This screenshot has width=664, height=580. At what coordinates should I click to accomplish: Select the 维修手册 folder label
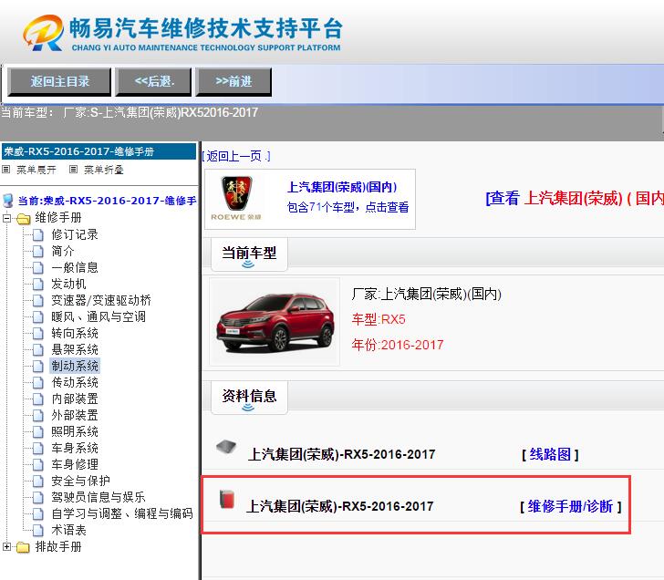point(58,218)
